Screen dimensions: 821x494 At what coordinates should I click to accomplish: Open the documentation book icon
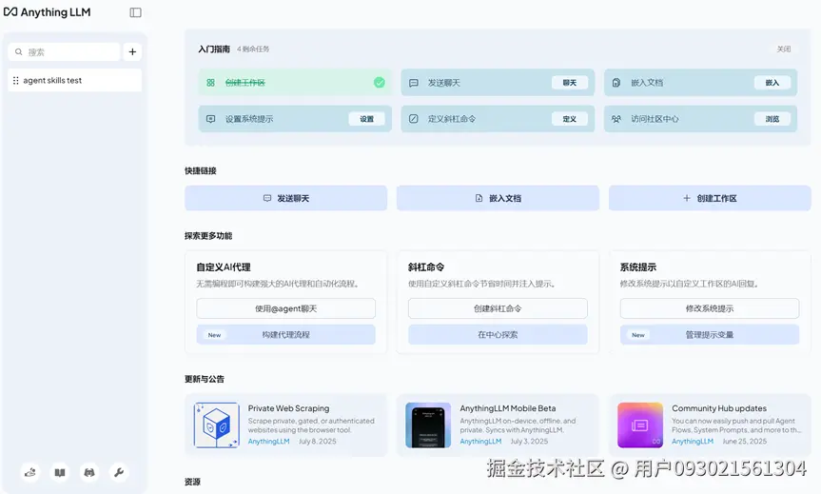pyautogui.click(x=60, y=472)
